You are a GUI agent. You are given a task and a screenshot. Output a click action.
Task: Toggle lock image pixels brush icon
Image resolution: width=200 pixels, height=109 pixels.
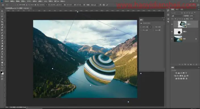coord(178,19)
